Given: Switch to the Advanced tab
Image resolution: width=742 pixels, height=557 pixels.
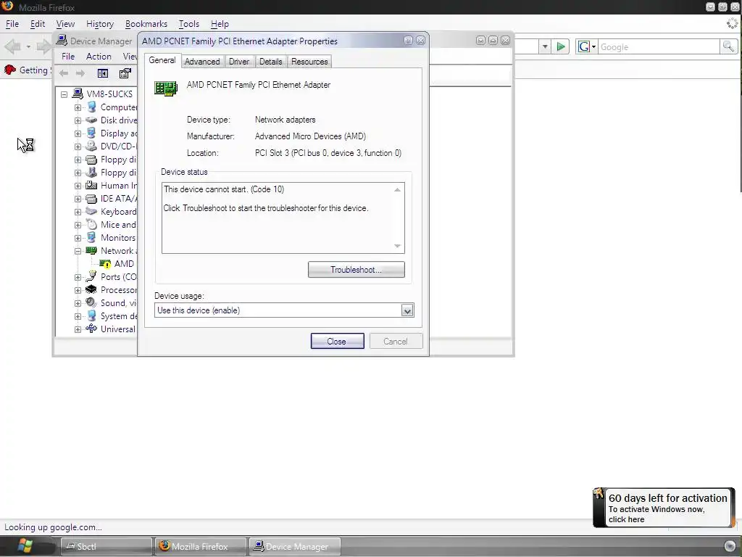Looking at the screenshot, I should click(202, 62).
